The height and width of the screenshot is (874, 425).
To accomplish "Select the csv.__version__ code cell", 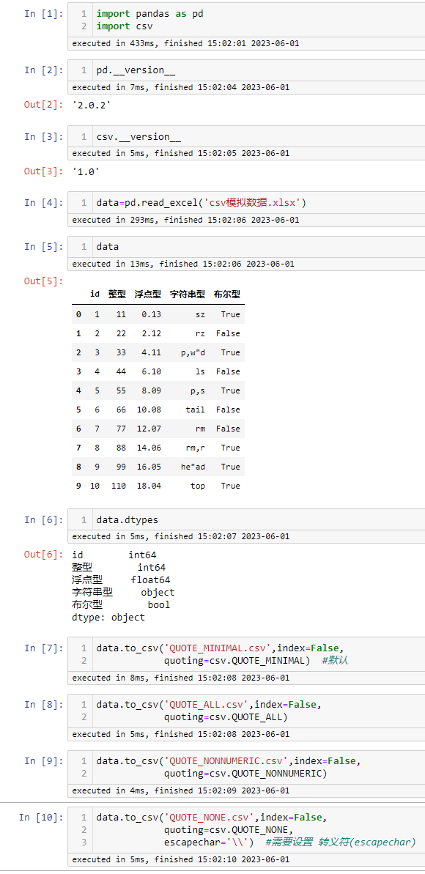I will click(x=246, y=137).
